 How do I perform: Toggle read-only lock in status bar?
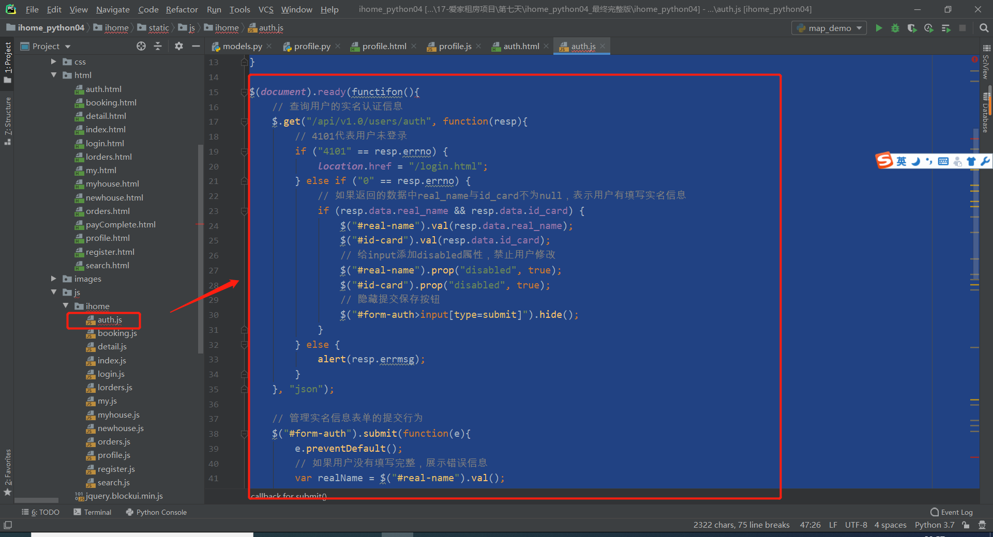(966, 525)
